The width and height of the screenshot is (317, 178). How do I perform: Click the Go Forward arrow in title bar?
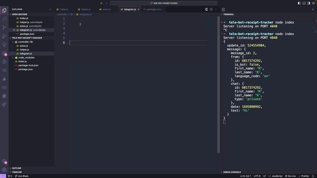coord(107,3)
